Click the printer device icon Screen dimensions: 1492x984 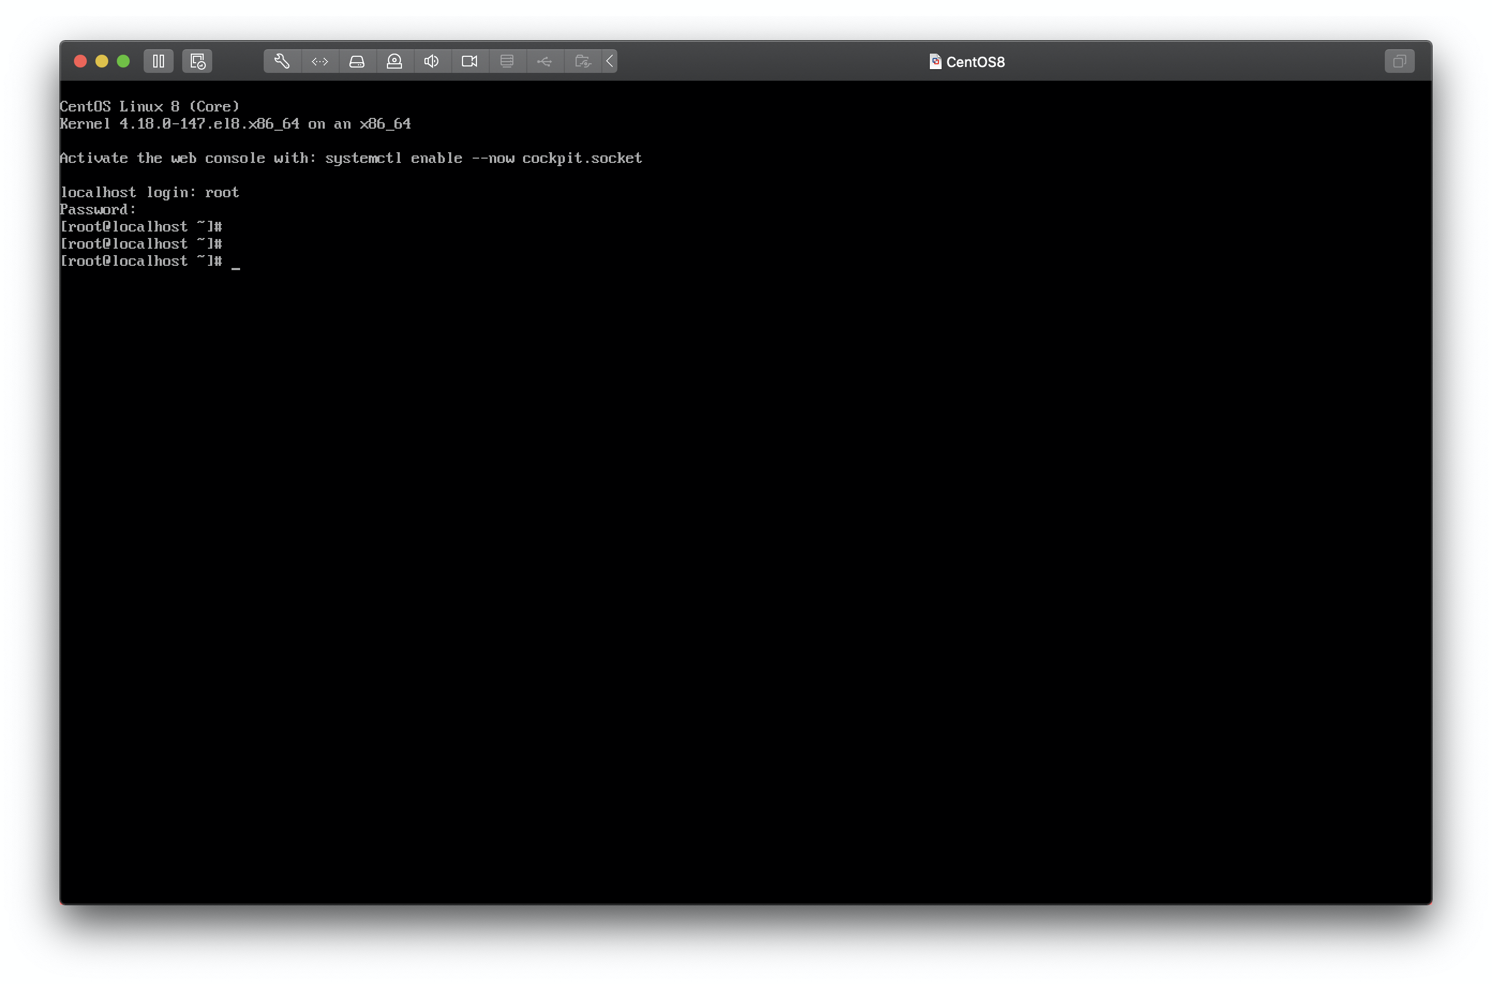(x=507, y=62)
